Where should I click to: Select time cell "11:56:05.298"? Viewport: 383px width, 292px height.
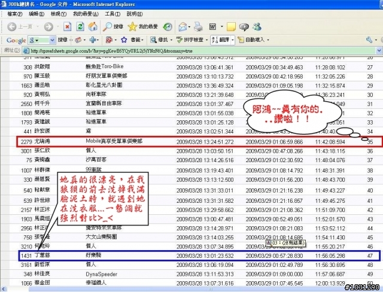click(x=330, y=256)
